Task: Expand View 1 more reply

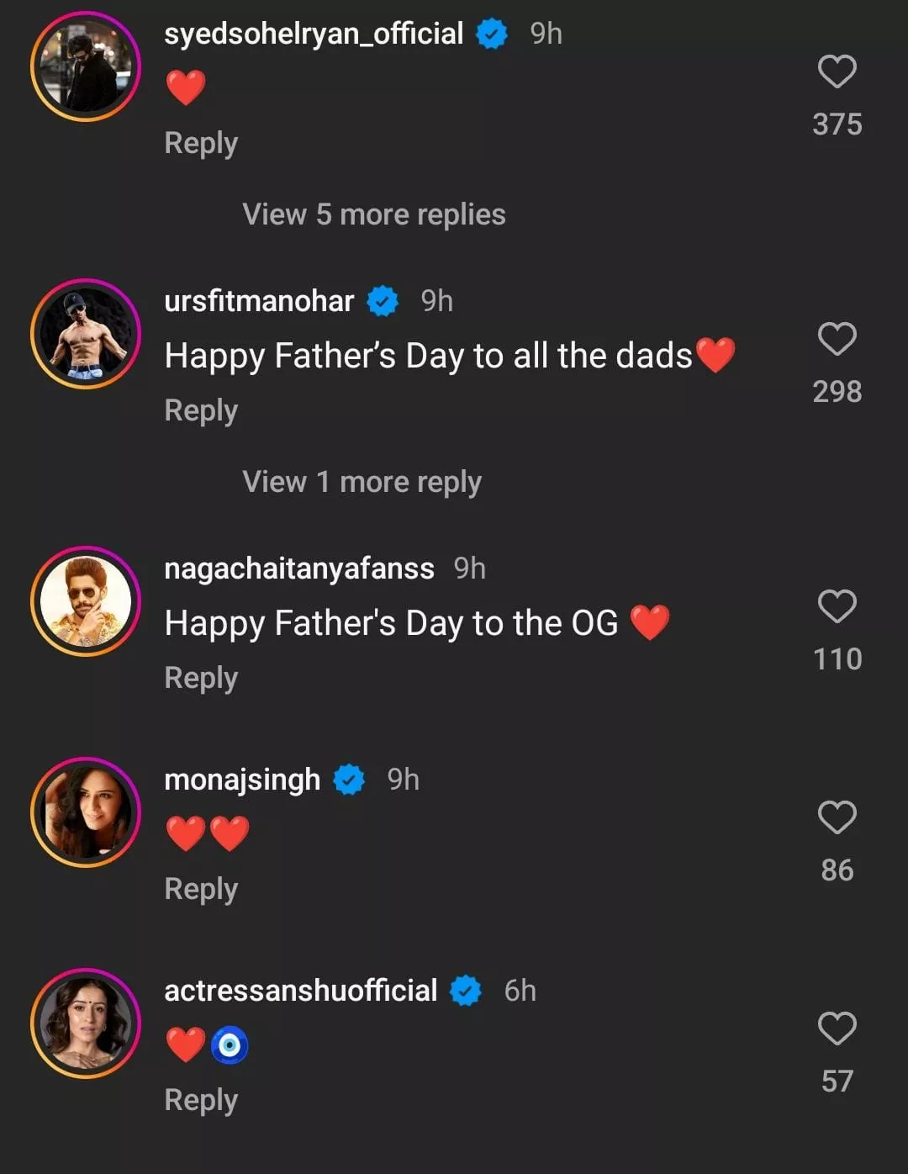Action: pyautogui.click(x=362, y=482)
